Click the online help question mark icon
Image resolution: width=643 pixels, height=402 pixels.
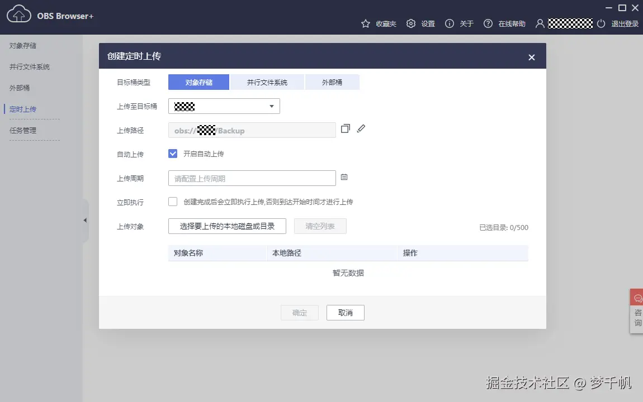tap(488, 24)
